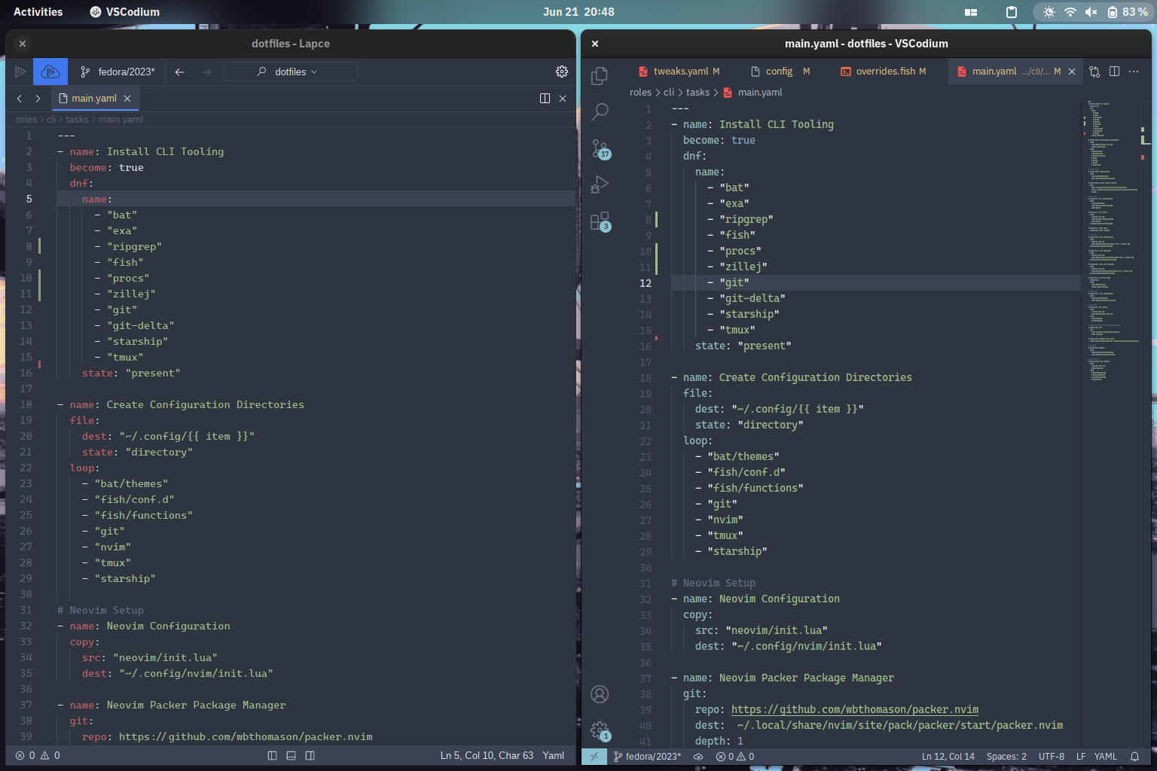Click errors and warnings count in VSCodium
1157x771 pixels.
(x=734, y=757)
